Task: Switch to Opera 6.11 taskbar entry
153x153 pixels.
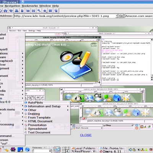Action: pyautogui.click(x=113, y=151)
